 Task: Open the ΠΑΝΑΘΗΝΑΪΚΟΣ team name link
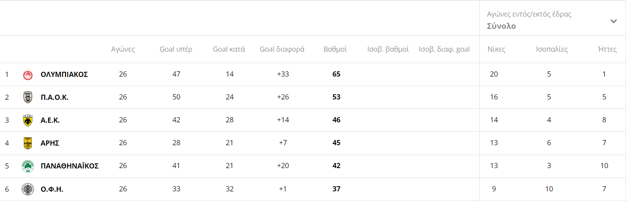[x=69, y=166]
